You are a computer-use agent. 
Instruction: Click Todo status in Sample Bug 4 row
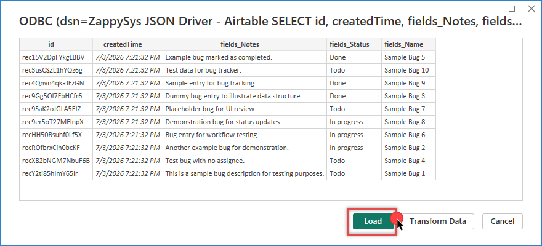(x=354, y=161)
